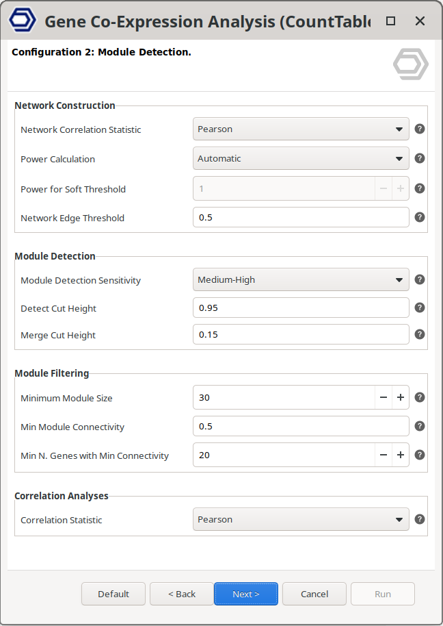This screenshot has height=626, width=443.
Task: Click the Detect Cut Height field
Action: pyautogui.click(x=301, y=308)
